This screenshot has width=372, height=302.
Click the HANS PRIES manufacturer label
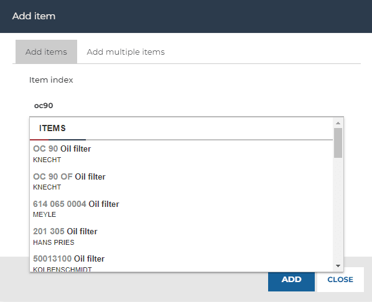pyautogui.click(x=53, y=242)
